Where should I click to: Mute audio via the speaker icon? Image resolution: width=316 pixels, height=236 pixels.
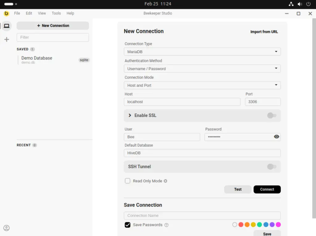(x=300, y=4)
